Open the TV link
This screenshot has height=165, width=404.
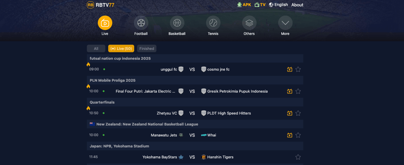click(260, 5)
